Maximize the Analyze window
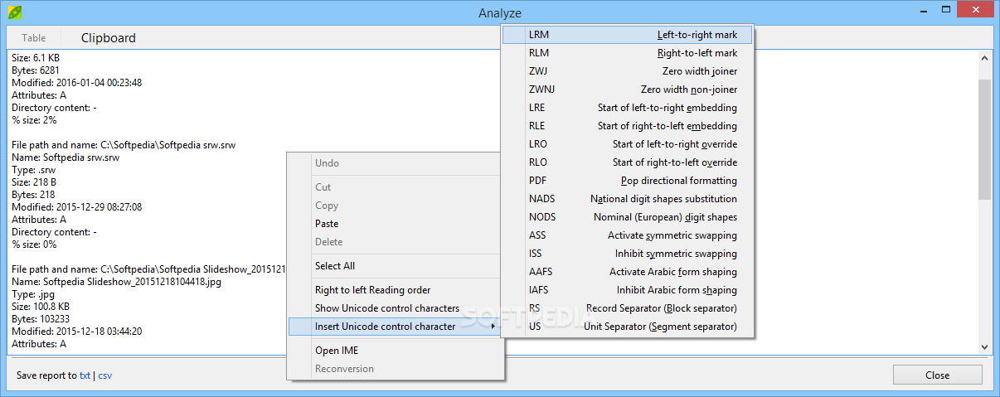 (944, 9)
